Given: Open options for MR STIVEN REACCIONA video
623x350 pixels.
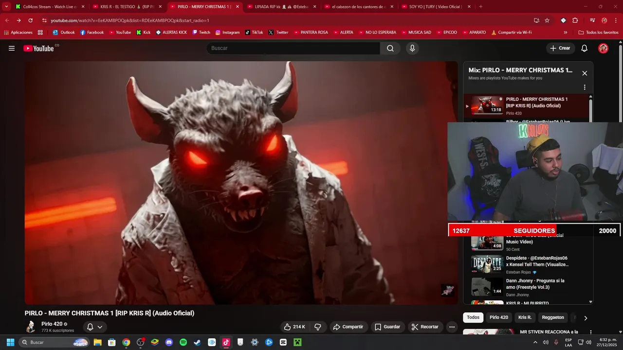Looking at the screenshot, I should click(591, 332).
